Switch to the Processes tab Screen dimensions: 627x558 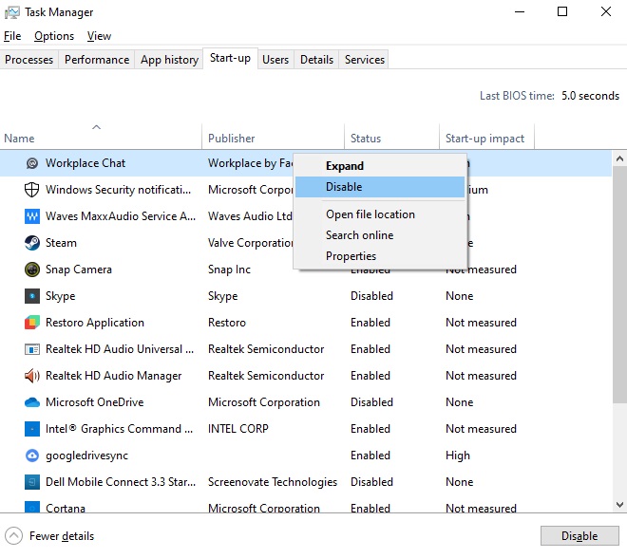pos(28,60)
